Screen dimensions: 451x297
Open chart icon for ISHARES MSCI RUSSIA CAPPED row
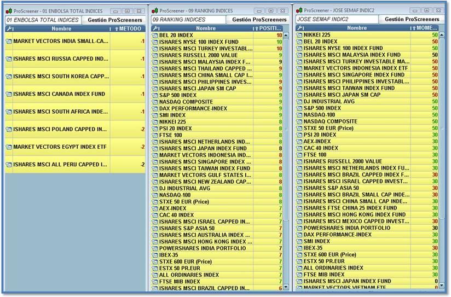9,59
